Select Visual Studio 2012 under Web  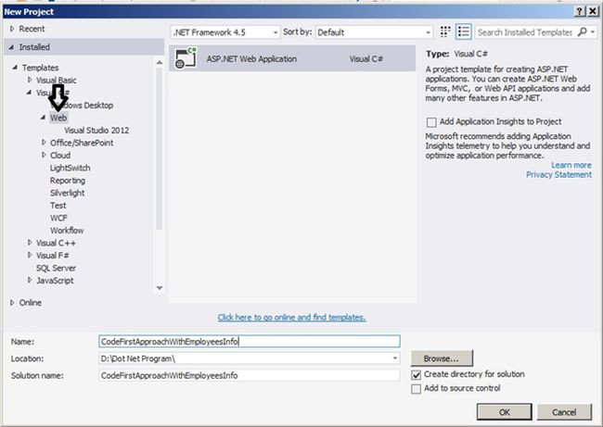coord(96,131)
